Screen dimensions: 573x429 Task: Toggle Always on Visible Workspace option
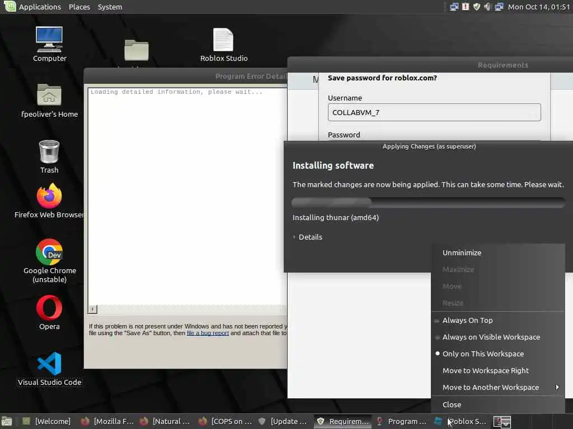[498, 337]
